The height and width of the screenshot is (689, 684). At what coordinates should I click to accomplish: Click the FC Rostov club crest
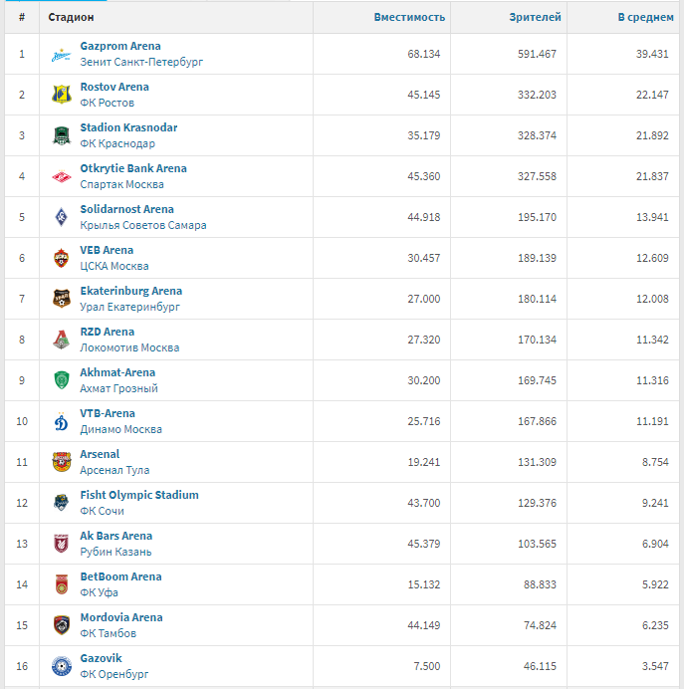click(62, 96)
